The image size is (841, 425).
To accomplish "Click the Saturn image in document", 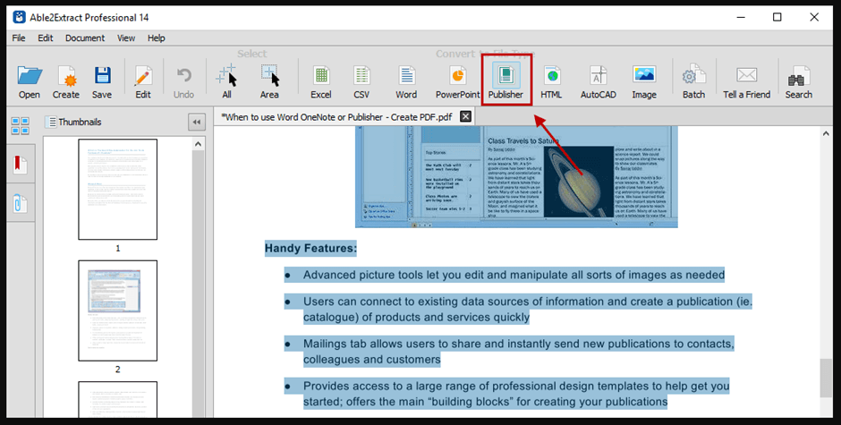I will pos(579,182).
